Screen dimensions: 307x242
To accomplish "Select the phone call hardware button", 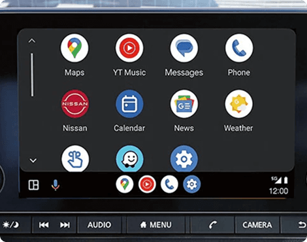I will pos(212,225).
